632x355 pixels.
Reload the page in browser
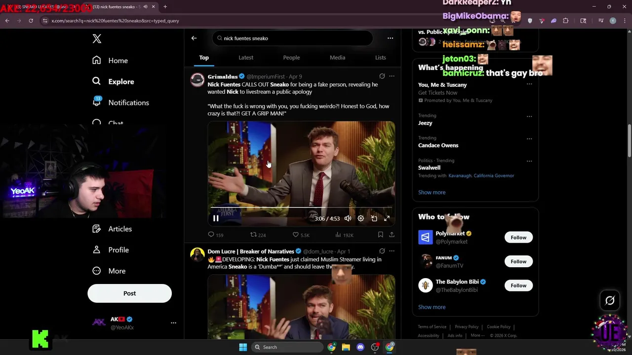point(31,21)
